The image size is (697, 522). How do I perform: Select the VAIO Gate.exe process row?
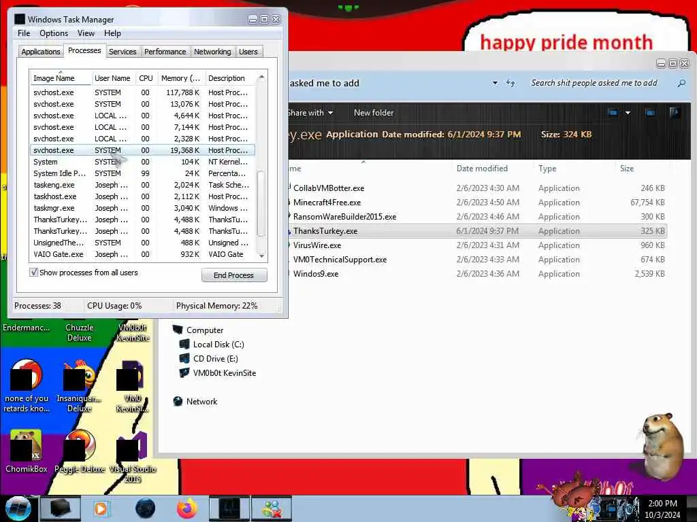pos(142,254)
